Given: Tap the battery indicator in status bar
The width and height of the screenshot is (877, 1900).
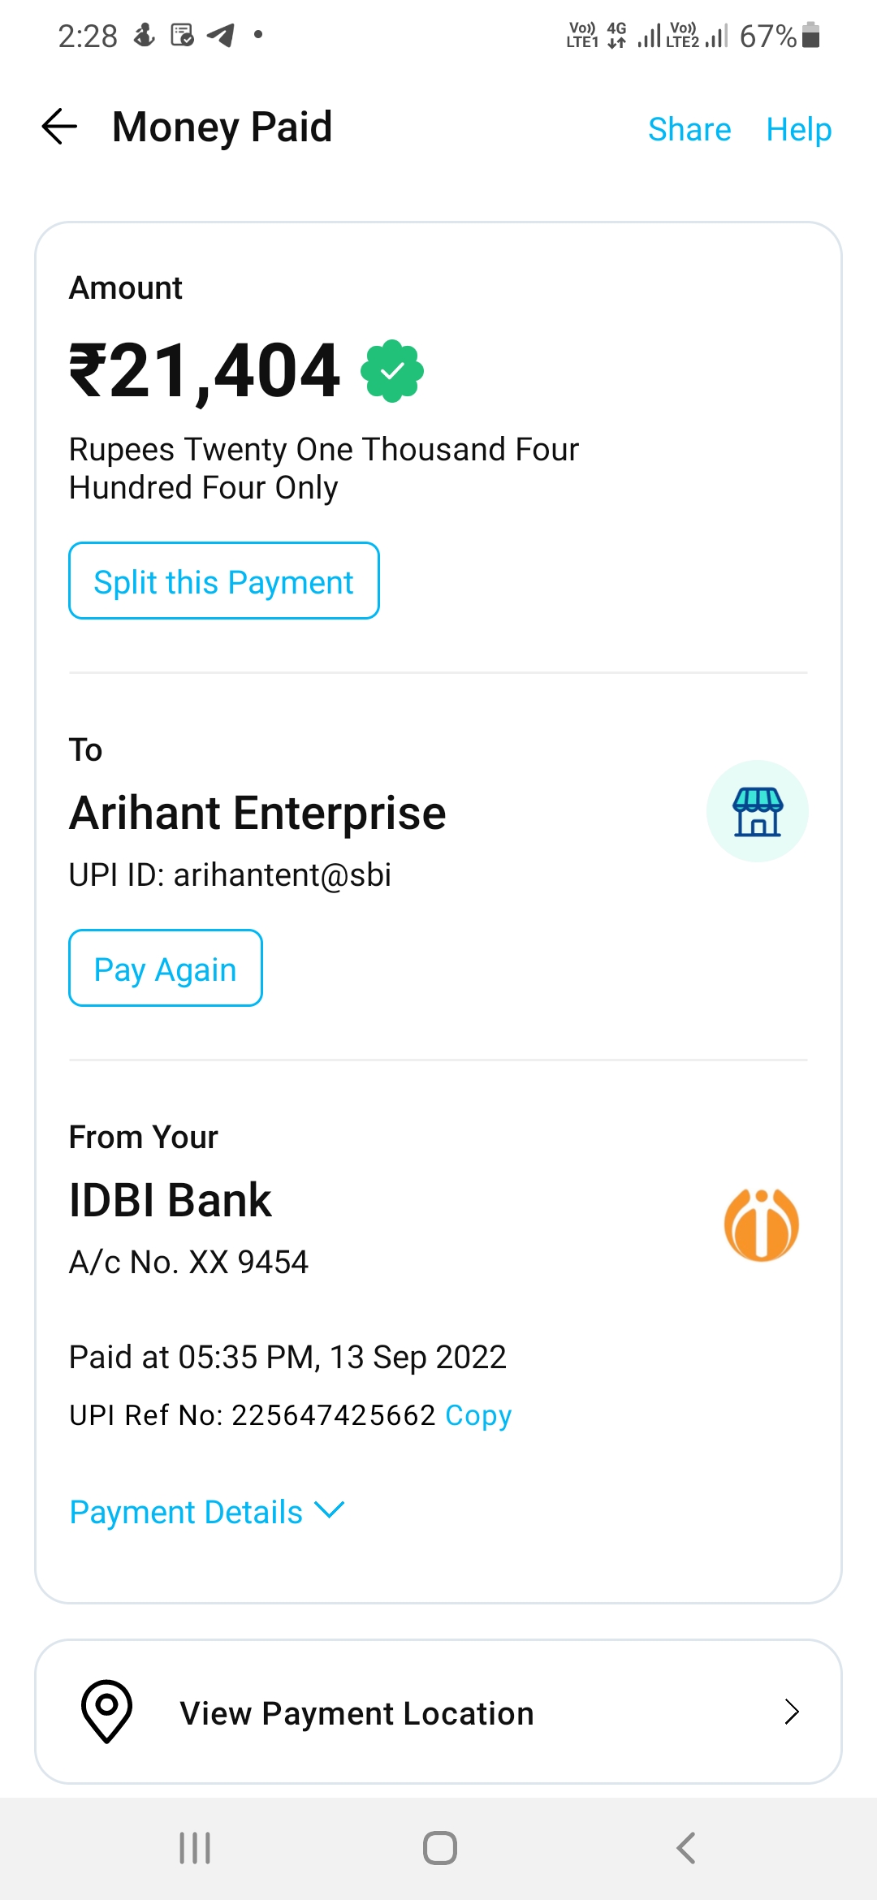Looking at the screenshot, I should pyautogui.click(x=810, y=36).
